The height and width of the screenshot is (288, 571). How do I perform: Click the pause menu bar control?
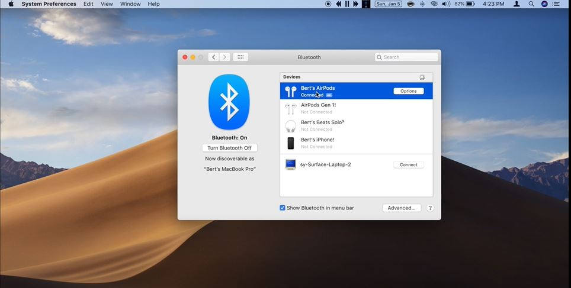point(347,4)
